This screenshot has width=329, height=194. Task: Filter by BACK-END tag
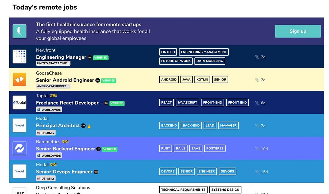191,125
